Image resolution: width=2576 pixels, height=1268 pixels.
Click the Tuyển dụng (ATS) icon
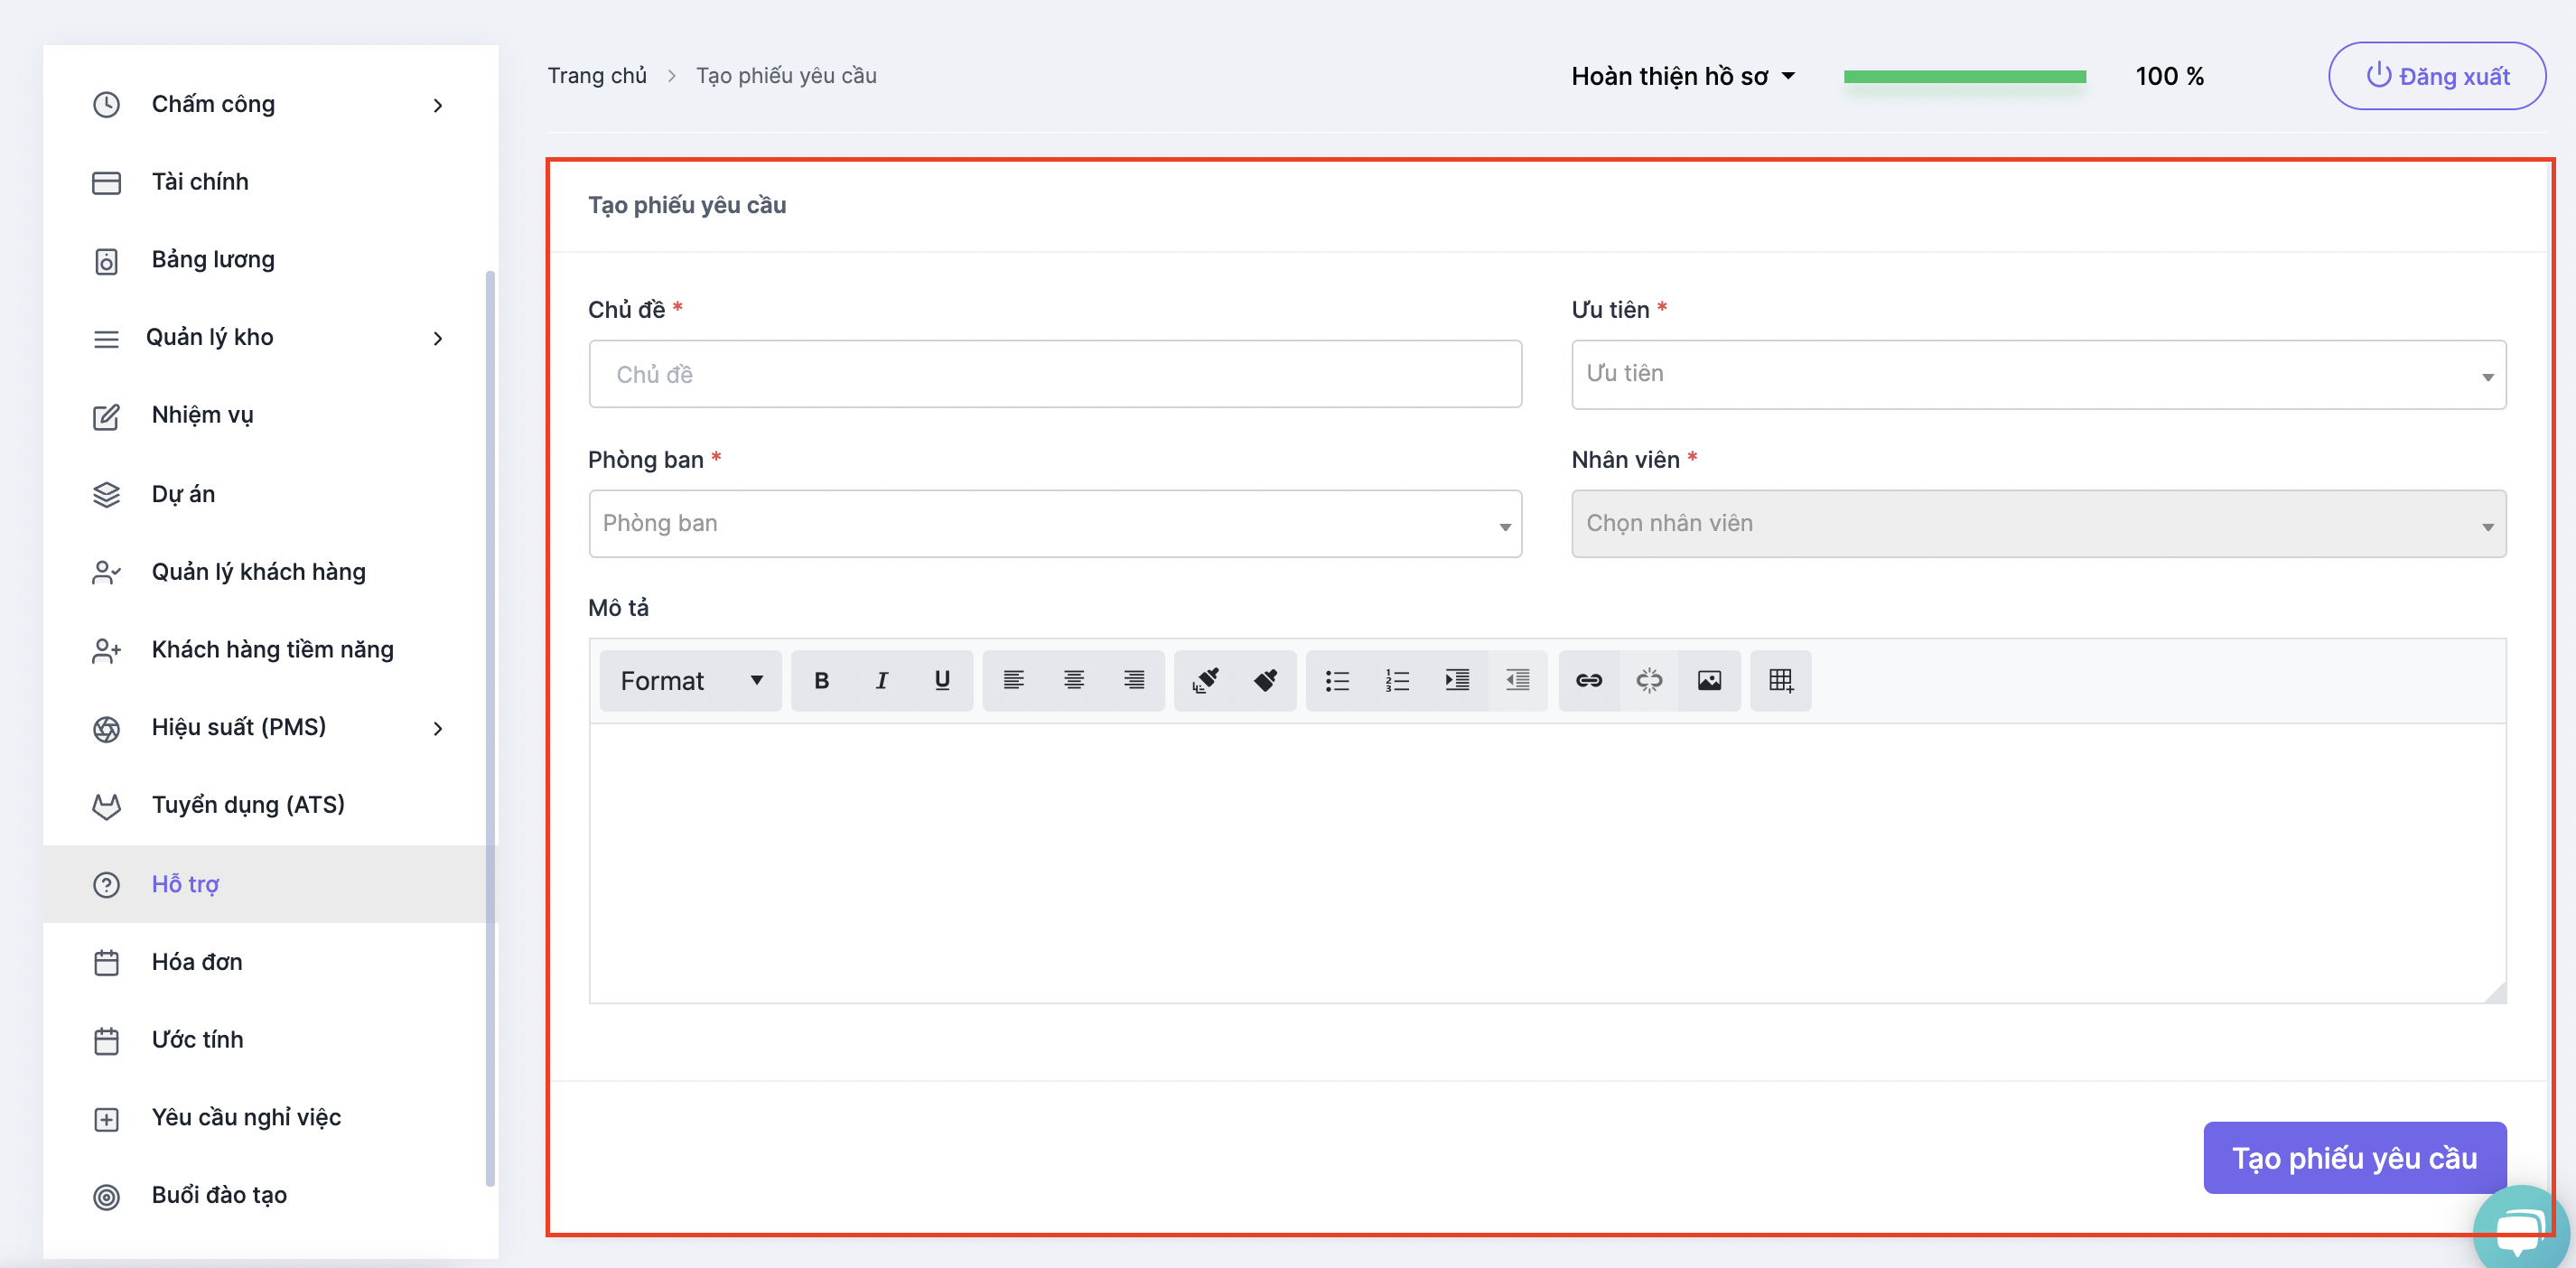tap(106, 806)
